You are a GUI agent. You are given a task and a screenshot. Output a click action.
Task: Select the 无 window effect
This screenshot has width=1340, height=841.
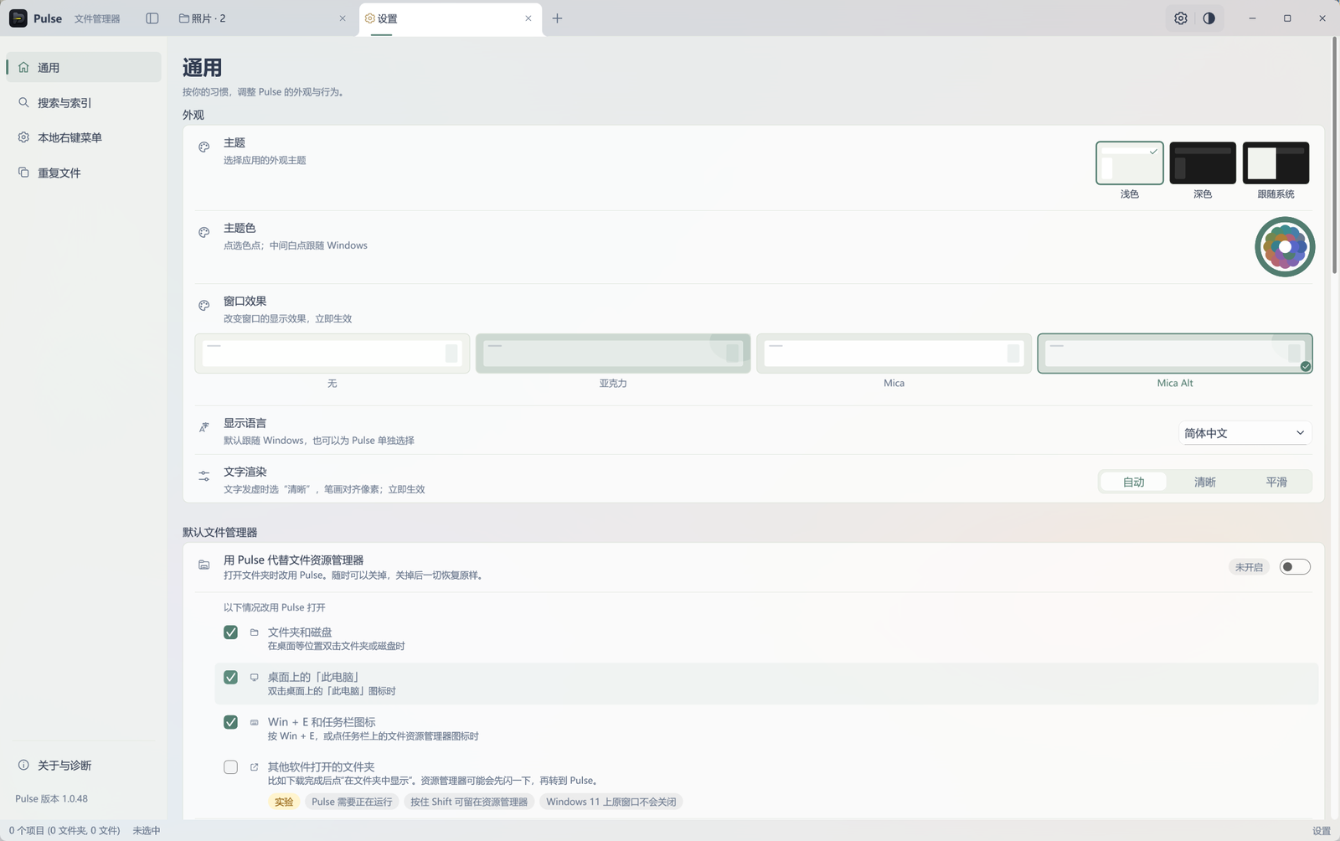pos(332,353)
